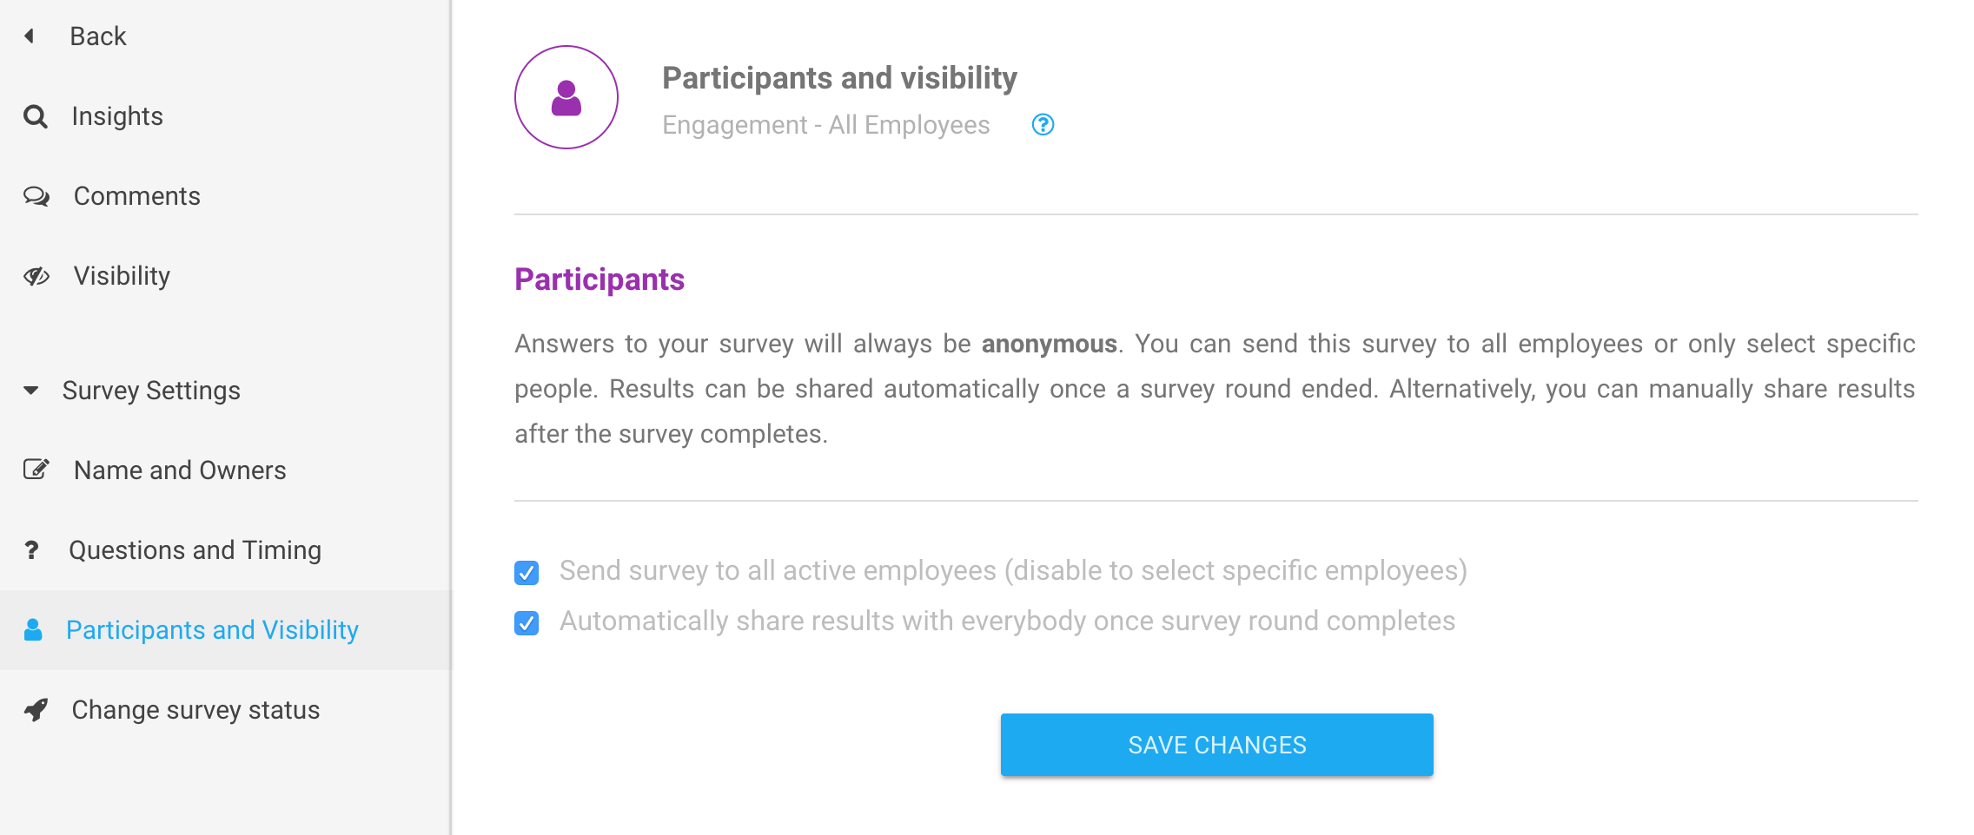Image resolution: width=1974 pixels, height=835 pixels.
Task: Select Questions and Timing label
Action: (x=195, y=549)
